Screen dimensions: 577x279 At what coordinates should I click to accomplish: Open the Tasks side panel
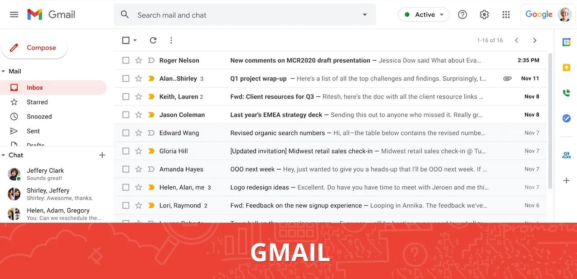pyautogui.click(x=567, y=118)
